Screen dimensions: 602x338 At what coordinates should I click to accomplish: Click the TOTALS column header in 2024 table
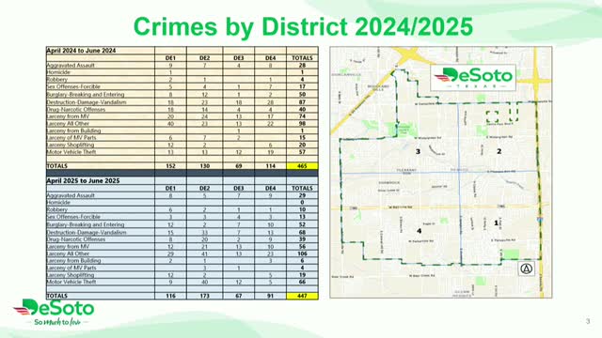tap(302, 58)
